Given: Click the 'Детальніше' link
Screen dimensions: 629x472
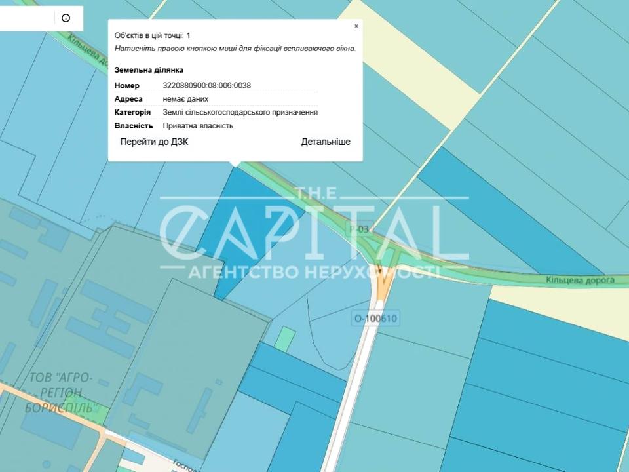Looking at the screenshot, I should (x=326, y=142).
